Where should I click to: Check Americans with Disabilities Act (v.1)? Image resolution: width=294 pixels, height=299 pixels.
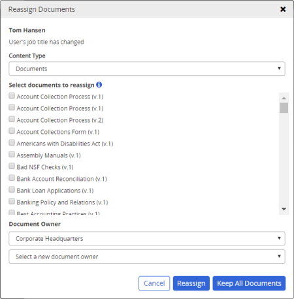12,142
